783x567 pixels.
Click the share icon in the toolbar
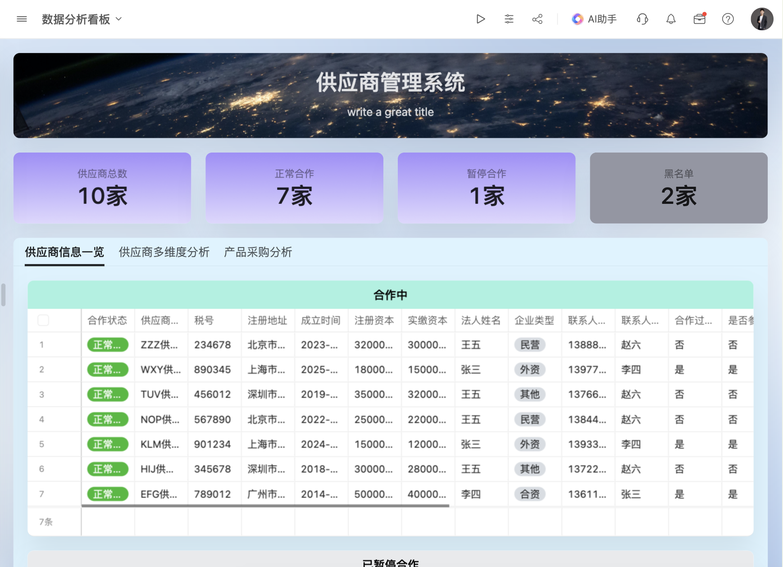click(537, 19)
